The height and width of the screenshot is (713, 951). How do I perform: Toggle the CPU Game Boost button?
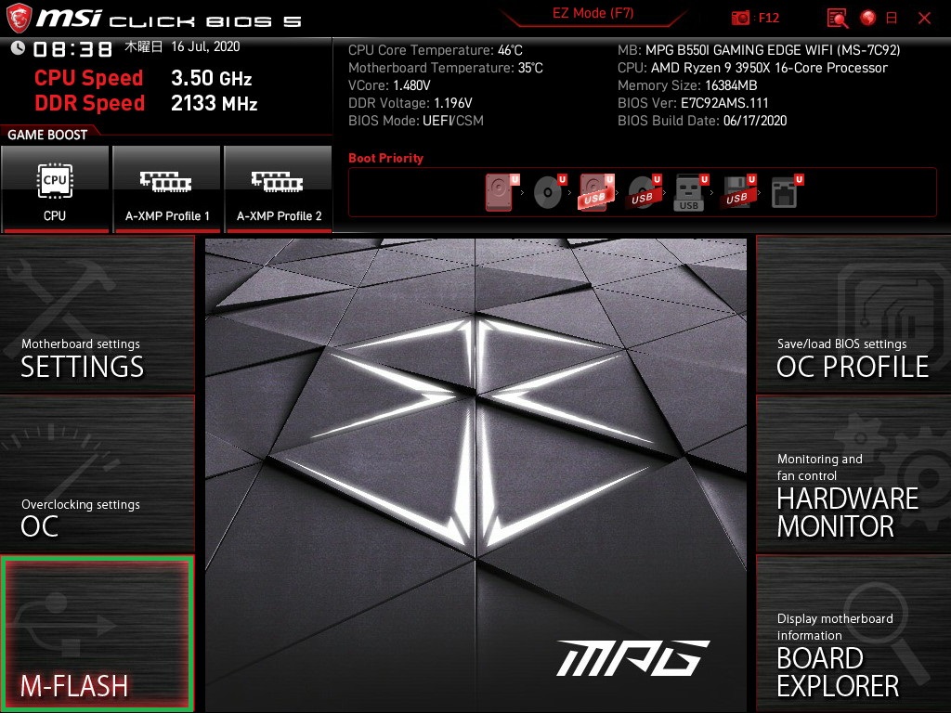click(x=55, y=188)
